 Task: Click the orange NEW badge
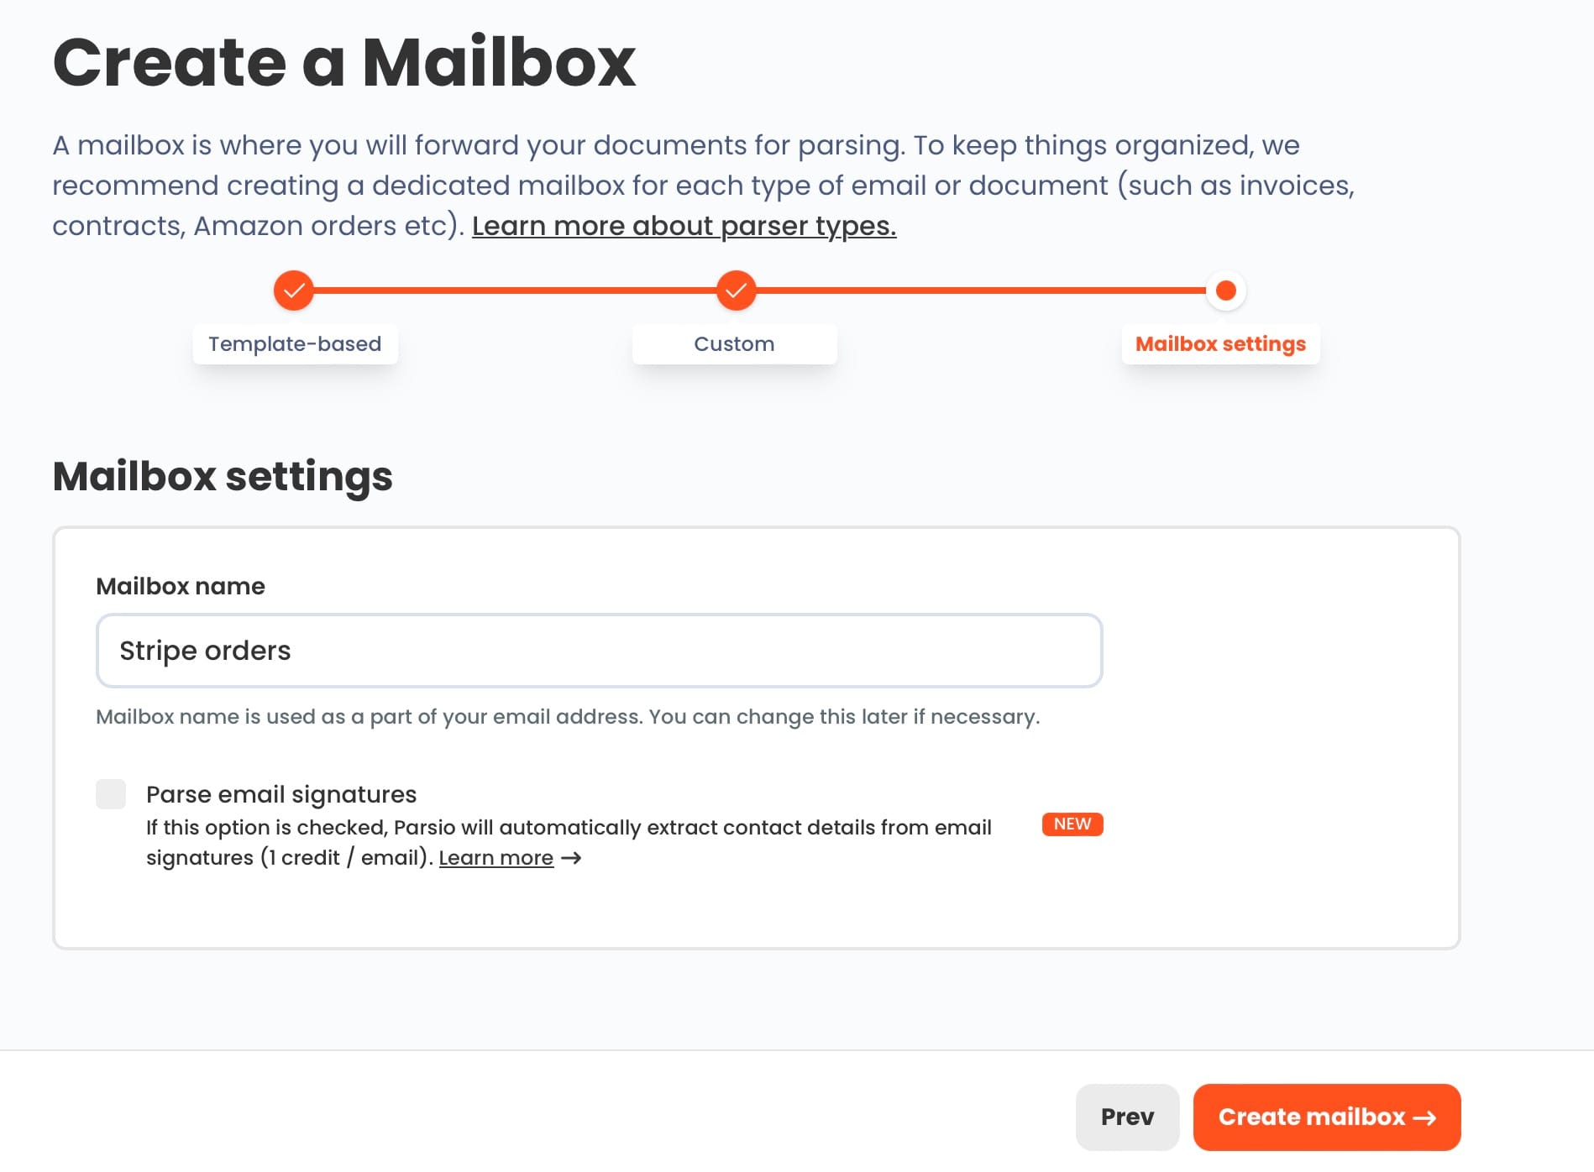click(x=1072, y=824)
